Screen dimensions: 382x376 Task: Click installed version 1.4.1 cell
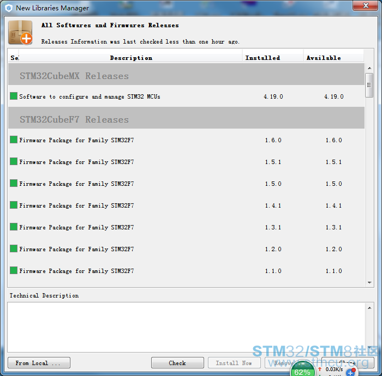(273, 205)
